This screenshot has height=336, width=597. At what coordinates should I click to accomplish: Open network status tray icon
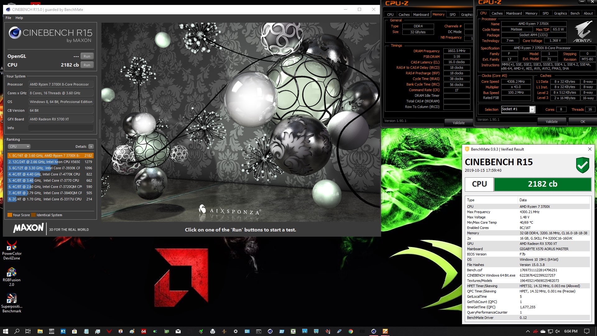point(550,331)
